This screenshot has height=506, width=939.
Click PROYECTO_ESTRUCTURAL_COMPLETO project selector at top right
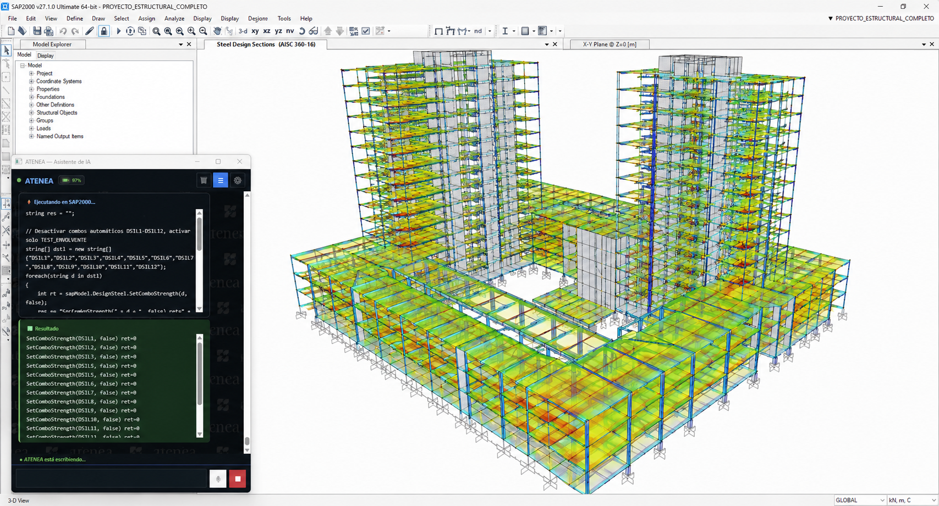881,19
